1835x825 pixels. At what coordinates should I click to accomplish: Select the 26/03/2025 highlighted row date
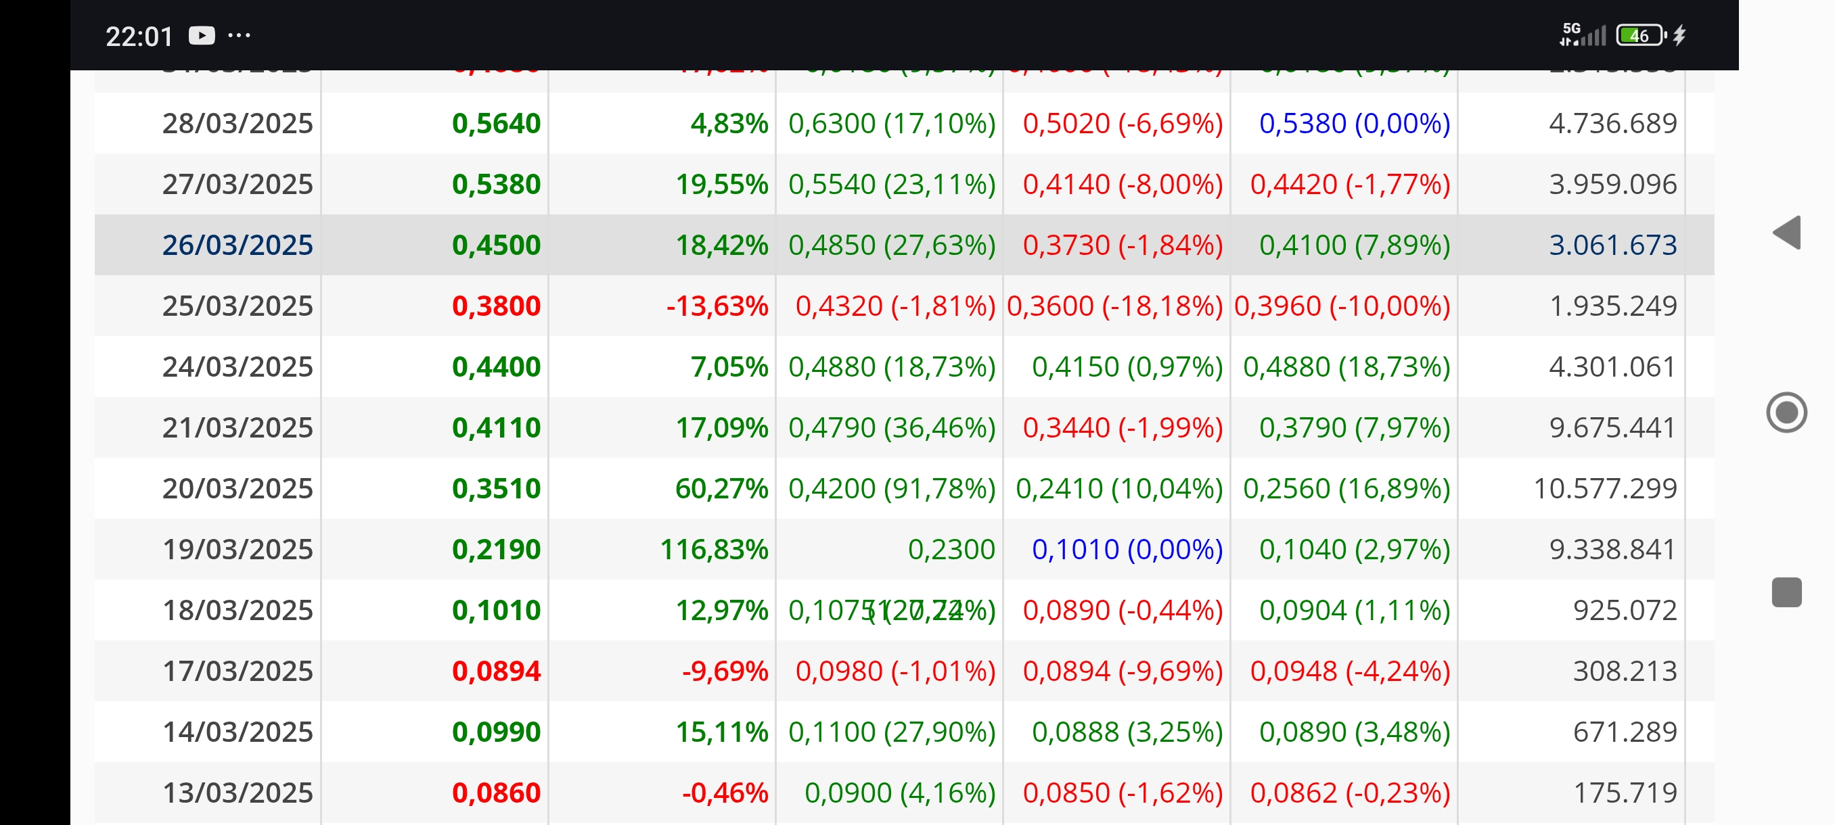coord(238,245)
